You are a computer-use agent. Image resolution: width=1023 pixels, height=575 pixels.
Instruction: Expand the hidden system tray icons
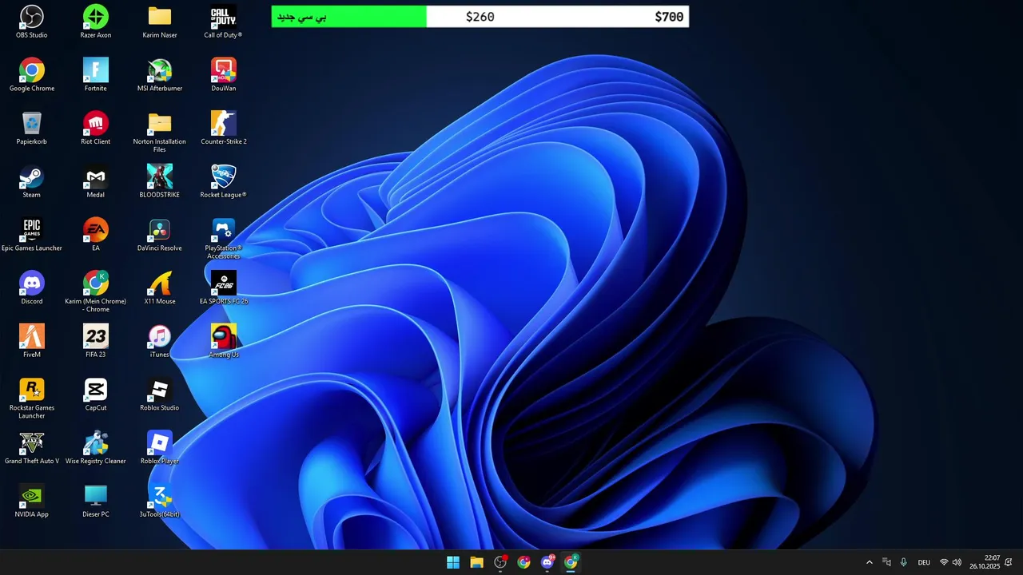pos(870,562)
